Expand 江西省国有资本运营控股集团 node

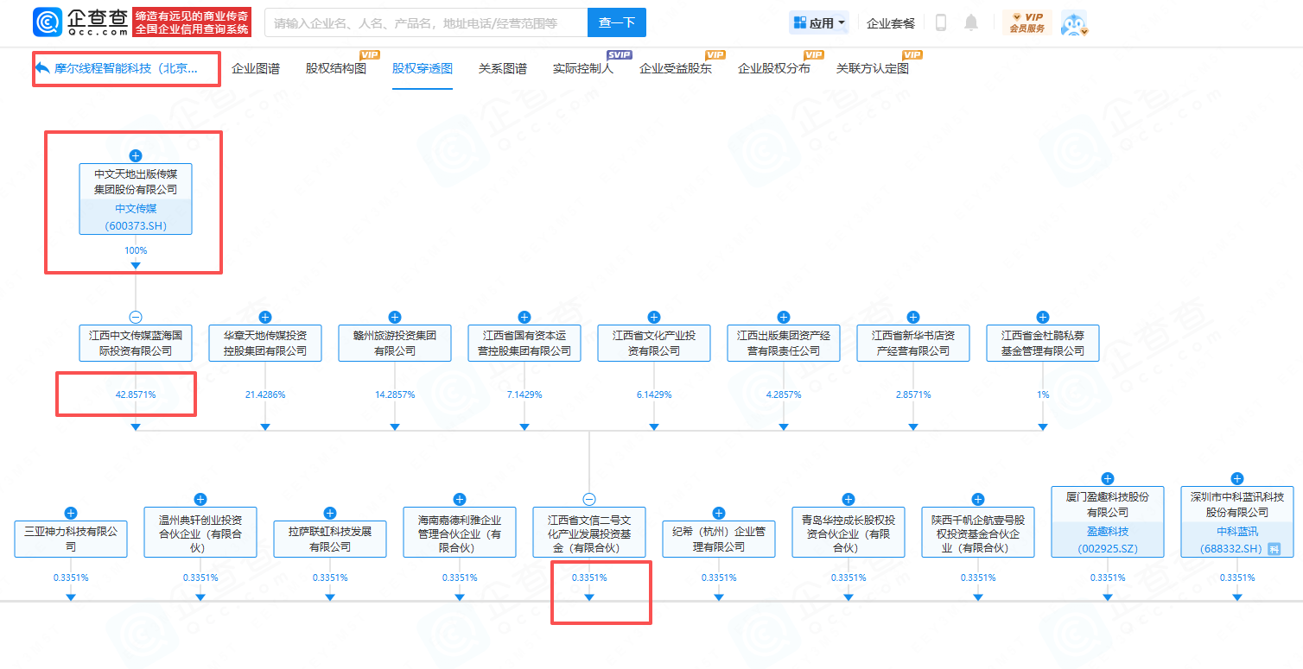524,317
